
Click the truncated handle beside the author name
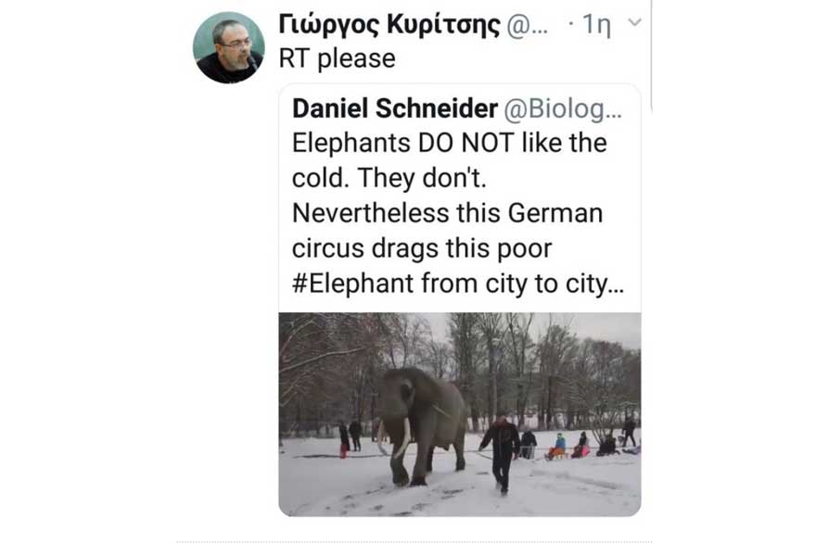[x=529, y=25]
